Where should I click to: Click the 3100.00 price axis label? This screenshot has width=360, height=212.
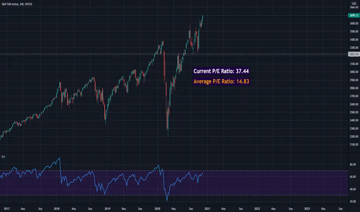[x=354, y=64]
